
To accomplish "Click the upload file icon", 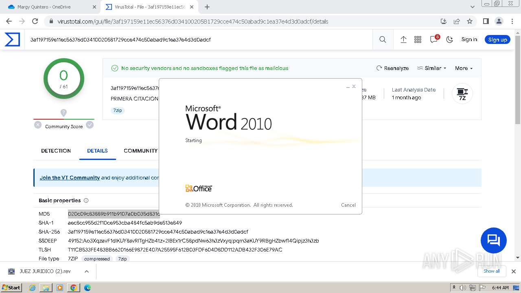I will [x=403, y=39].
